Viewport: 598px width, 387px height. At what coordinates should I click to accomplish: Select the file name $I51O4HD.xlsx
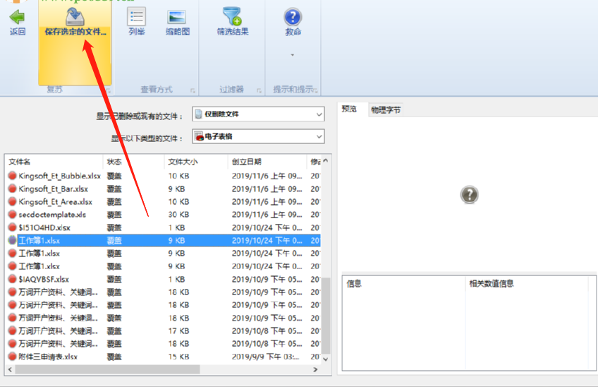tap(44, 227)
